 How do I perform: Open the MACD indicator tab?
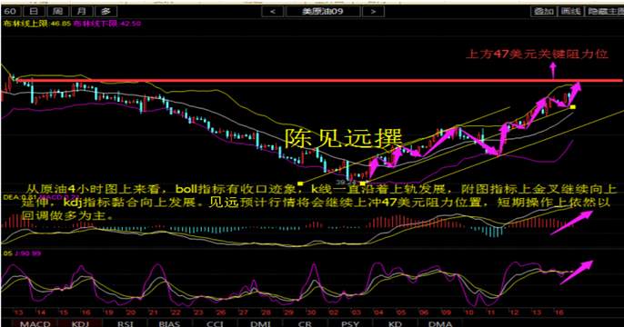coord(35,323)
